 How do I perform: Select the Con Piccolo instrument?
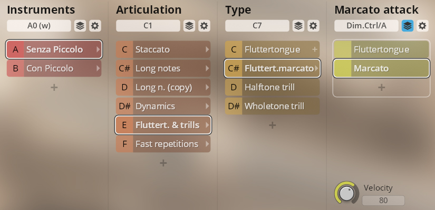(54, 68)
